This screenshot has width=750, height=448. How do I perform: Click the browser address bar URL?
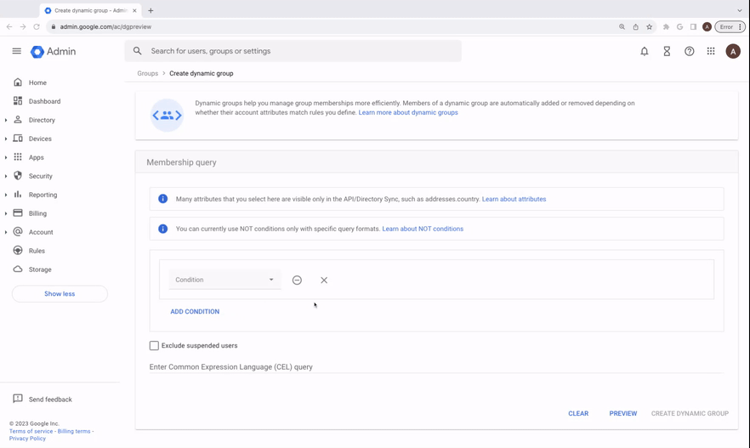pyautogui.click(x=105, y=26)
